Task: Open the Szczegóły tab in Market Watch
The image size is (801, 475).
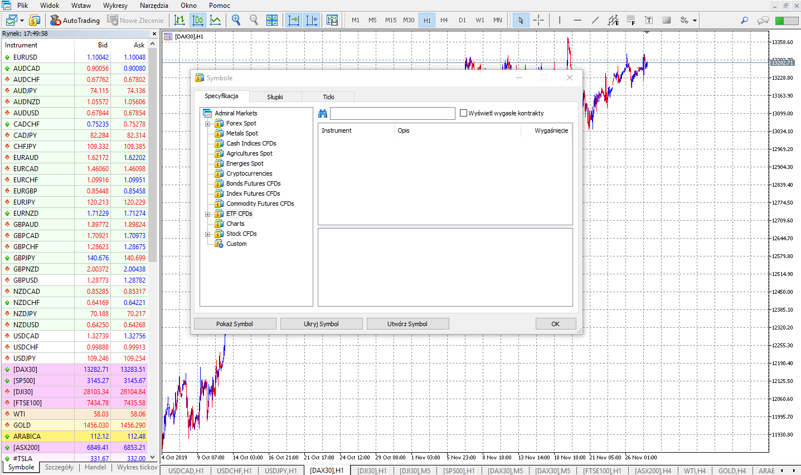Action: click(59, 468)
